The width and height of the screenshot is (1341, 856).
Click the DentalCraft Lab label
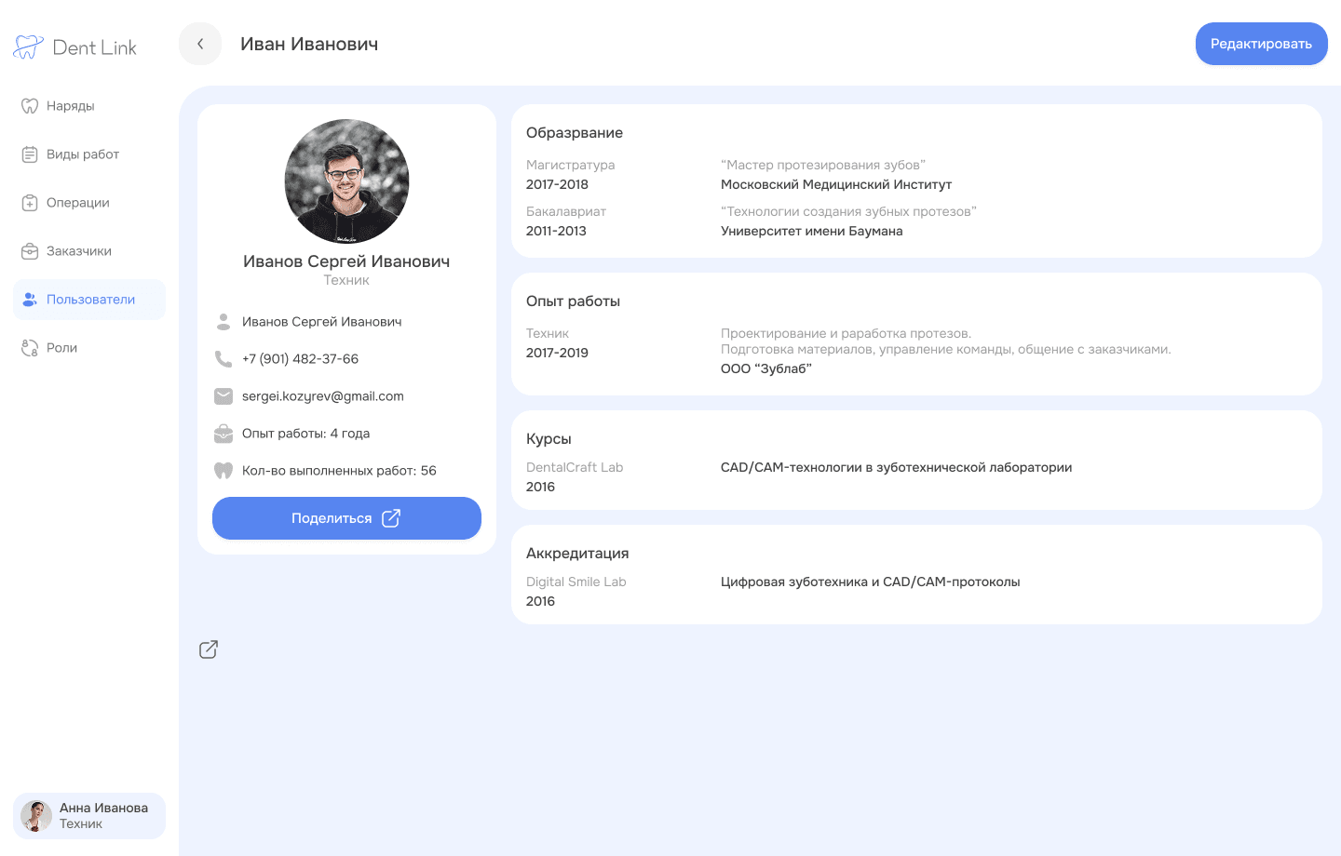575,467
